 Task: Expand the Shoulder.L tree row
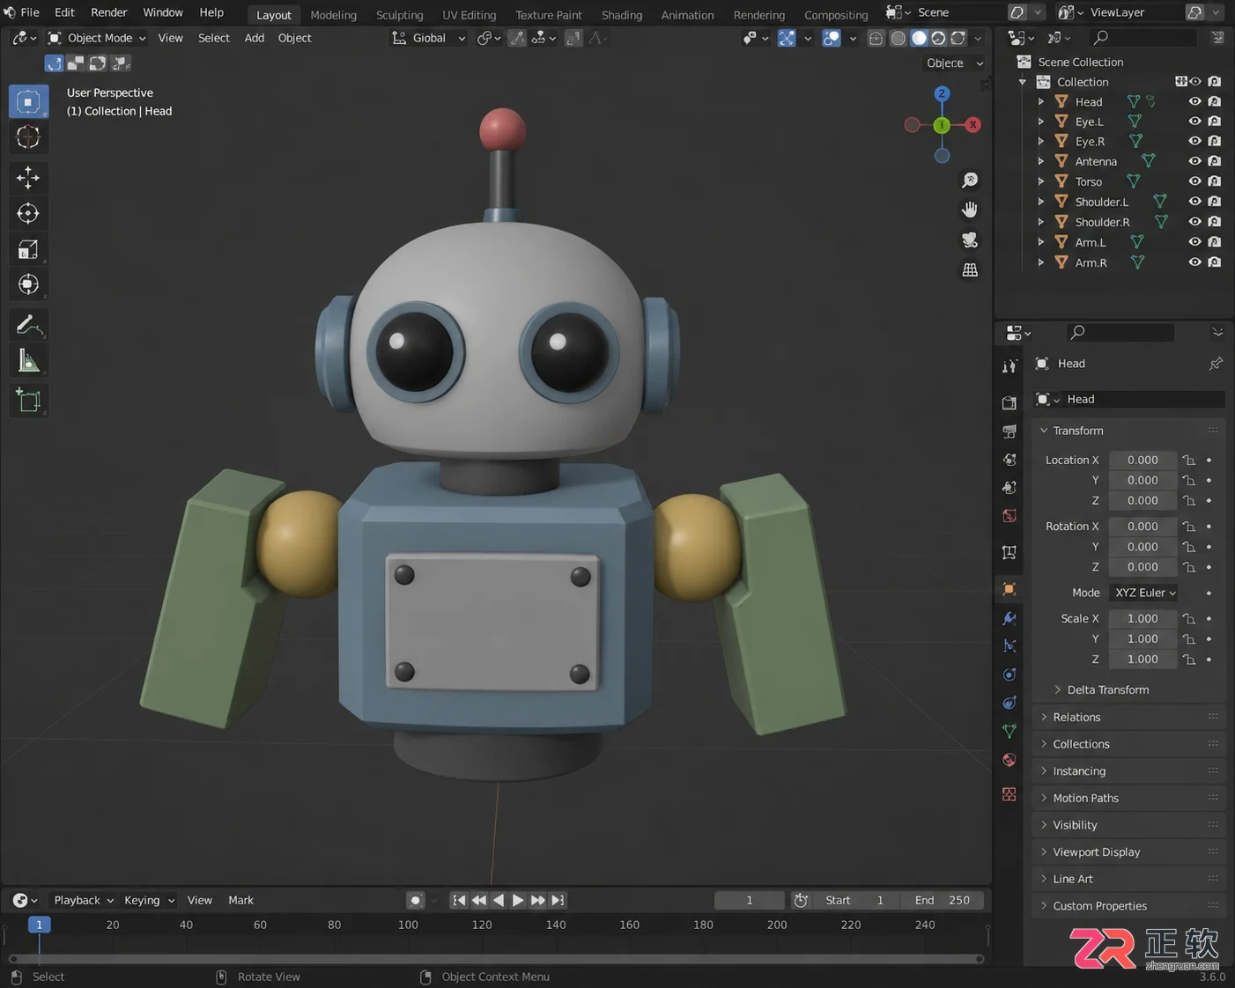tap(1041, 202)
